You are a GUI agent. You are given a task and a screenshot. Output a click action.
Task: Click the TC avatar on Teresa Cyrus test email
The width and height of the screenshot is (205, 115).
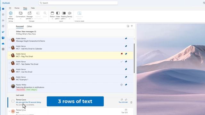coord(13,111)
